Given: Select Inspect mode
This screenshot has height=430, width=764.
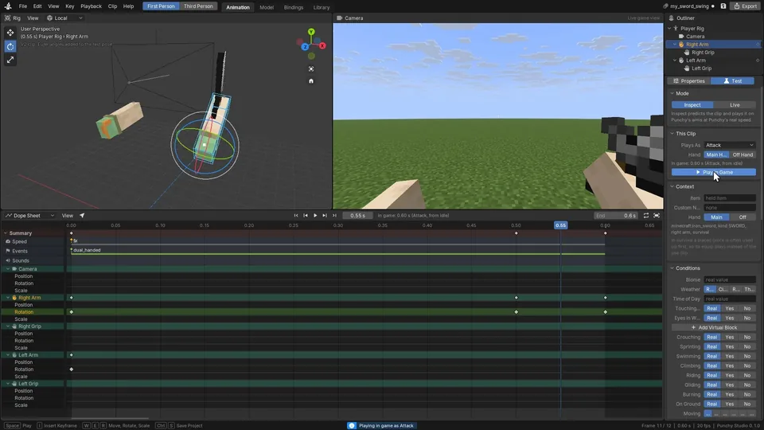Looking at the screenshot, I should [692, 105].
